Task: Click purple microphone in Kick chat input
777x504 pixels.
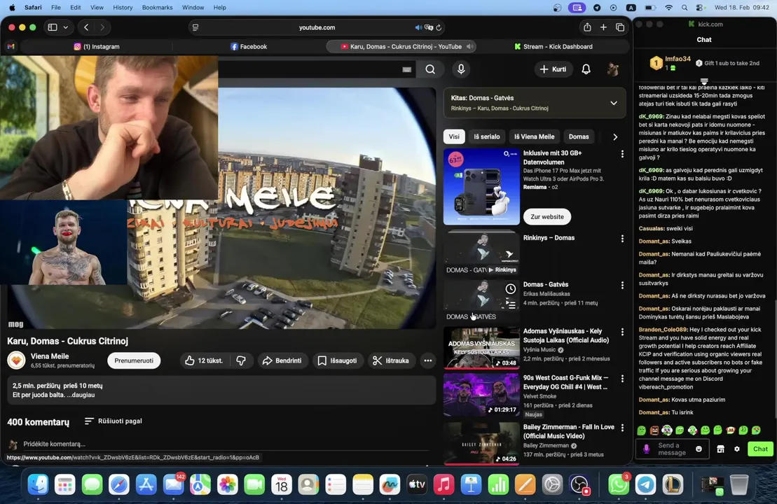Action: (x=646, y=449)
